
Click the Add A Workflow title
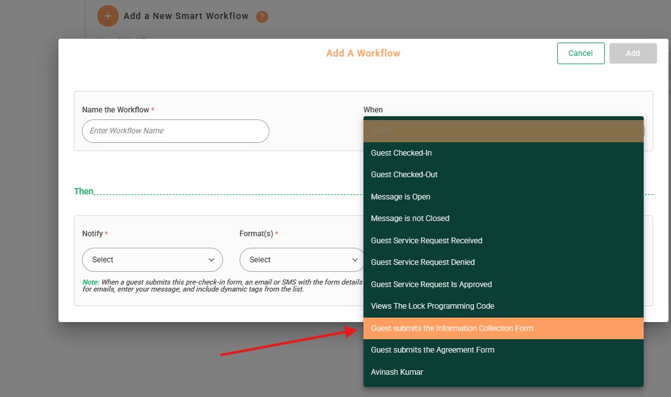coord(363,53)
